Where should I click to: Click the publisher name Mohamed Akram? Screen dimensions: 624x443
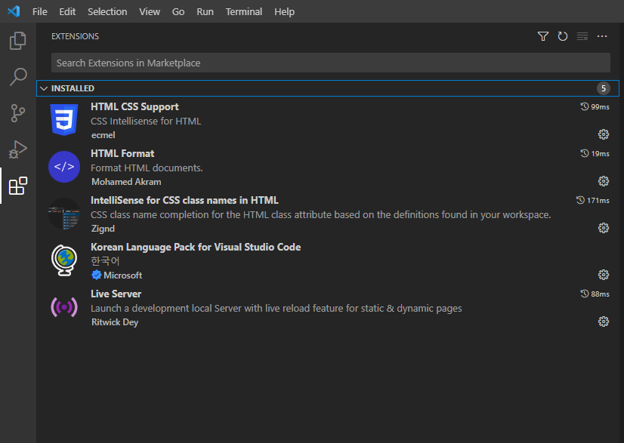coord(126,182)
